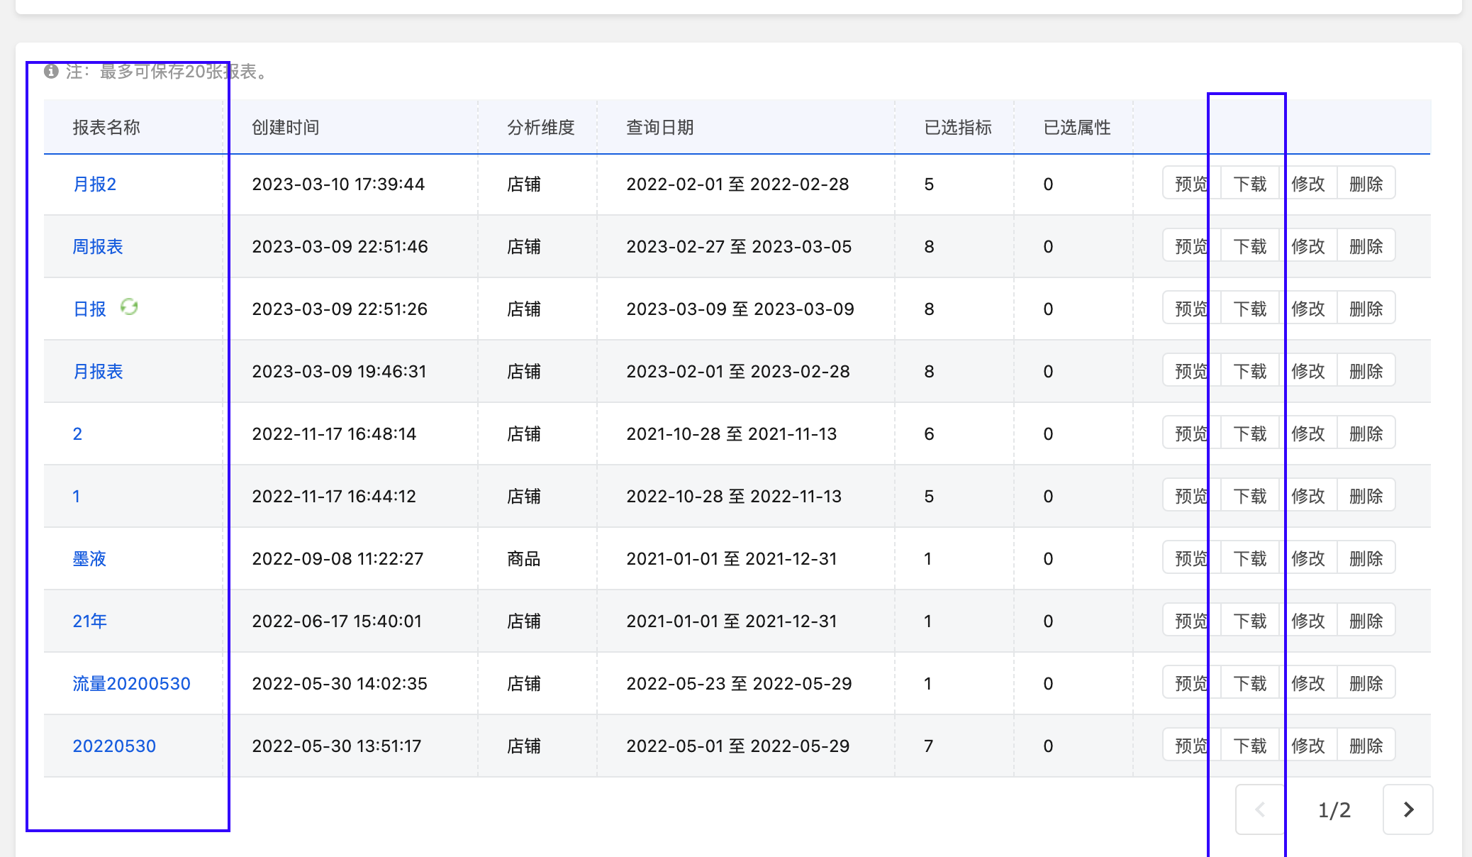Download the 周报表 report with 下载

click(x=1250, y=246)
